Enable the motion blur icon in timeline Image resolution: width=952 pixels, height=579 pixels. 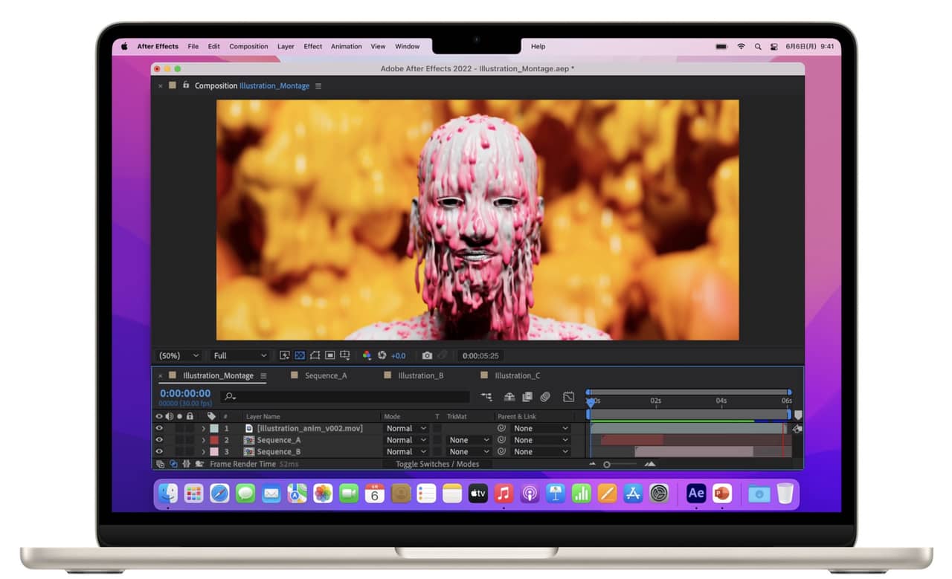[x=545, y=397]
